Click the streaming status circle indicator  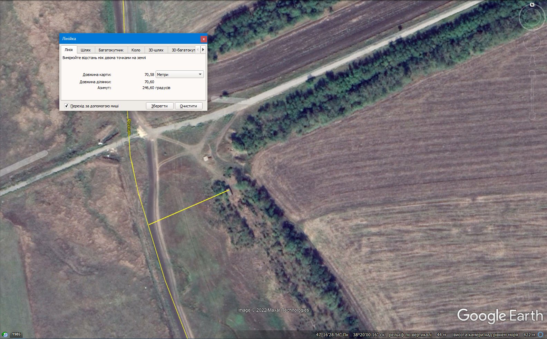pyautogui.click(x=541, y=335)
